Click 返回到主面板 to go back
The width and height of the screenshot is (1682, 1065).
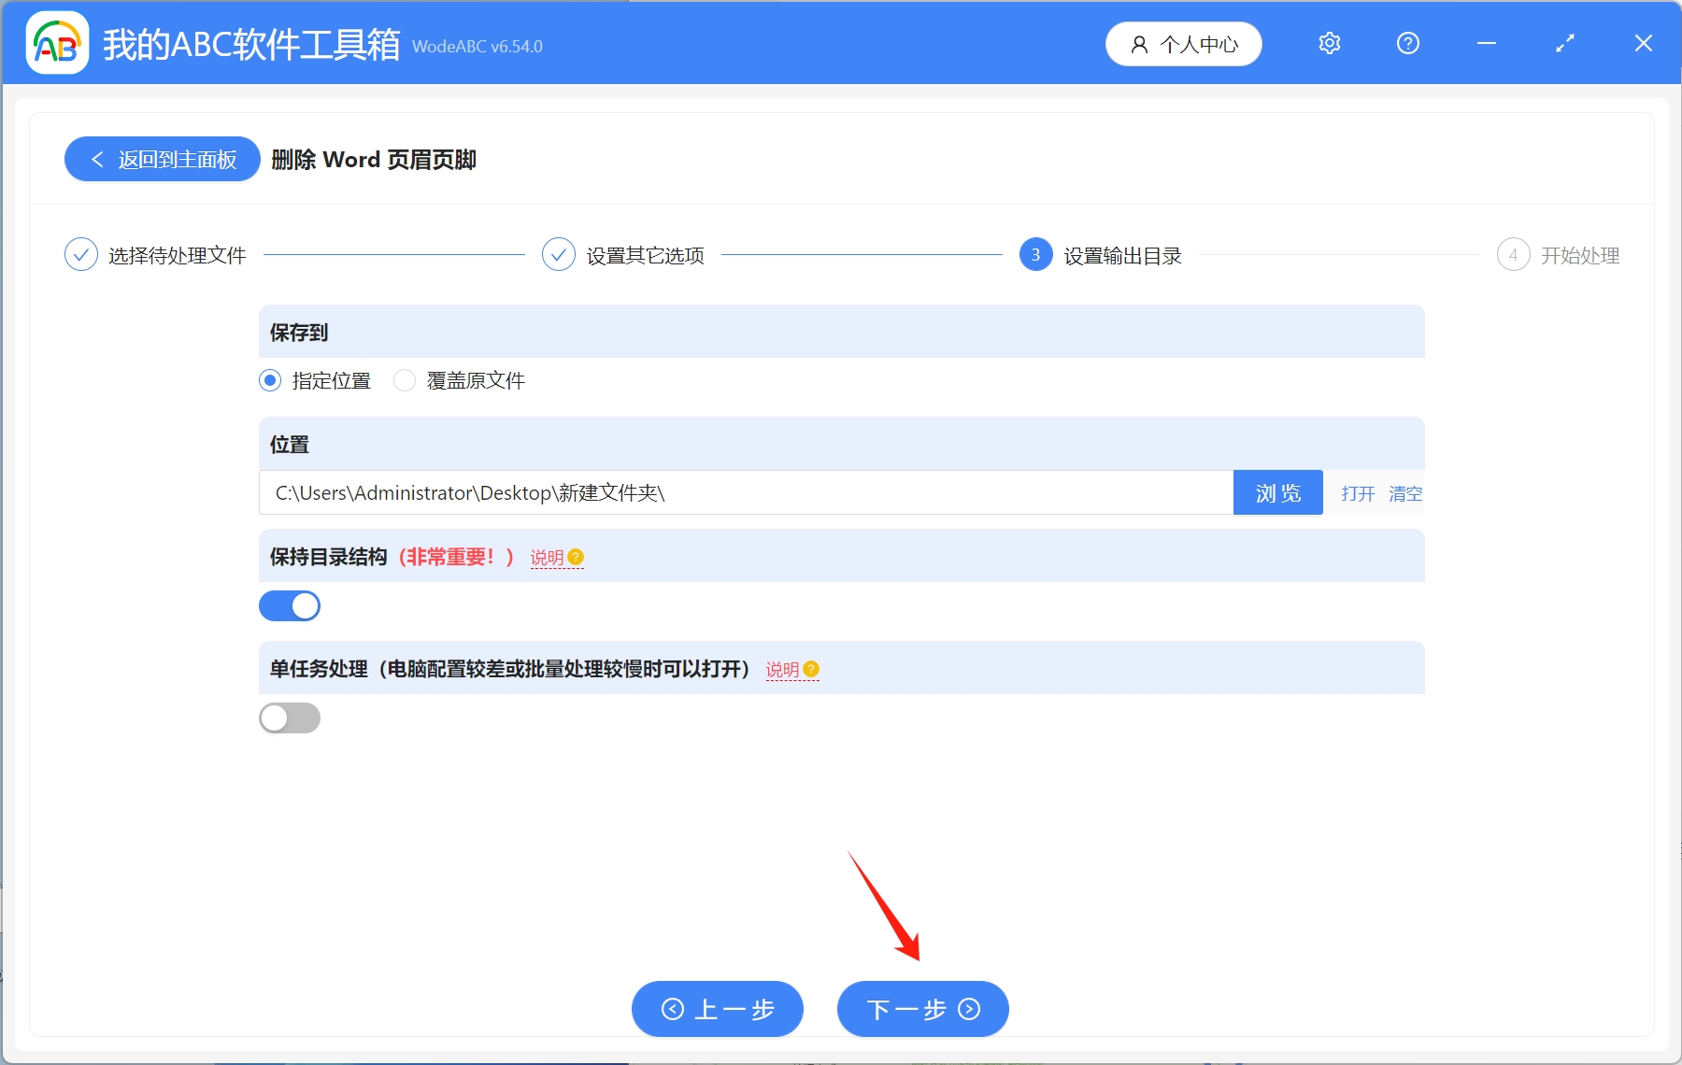161,159
